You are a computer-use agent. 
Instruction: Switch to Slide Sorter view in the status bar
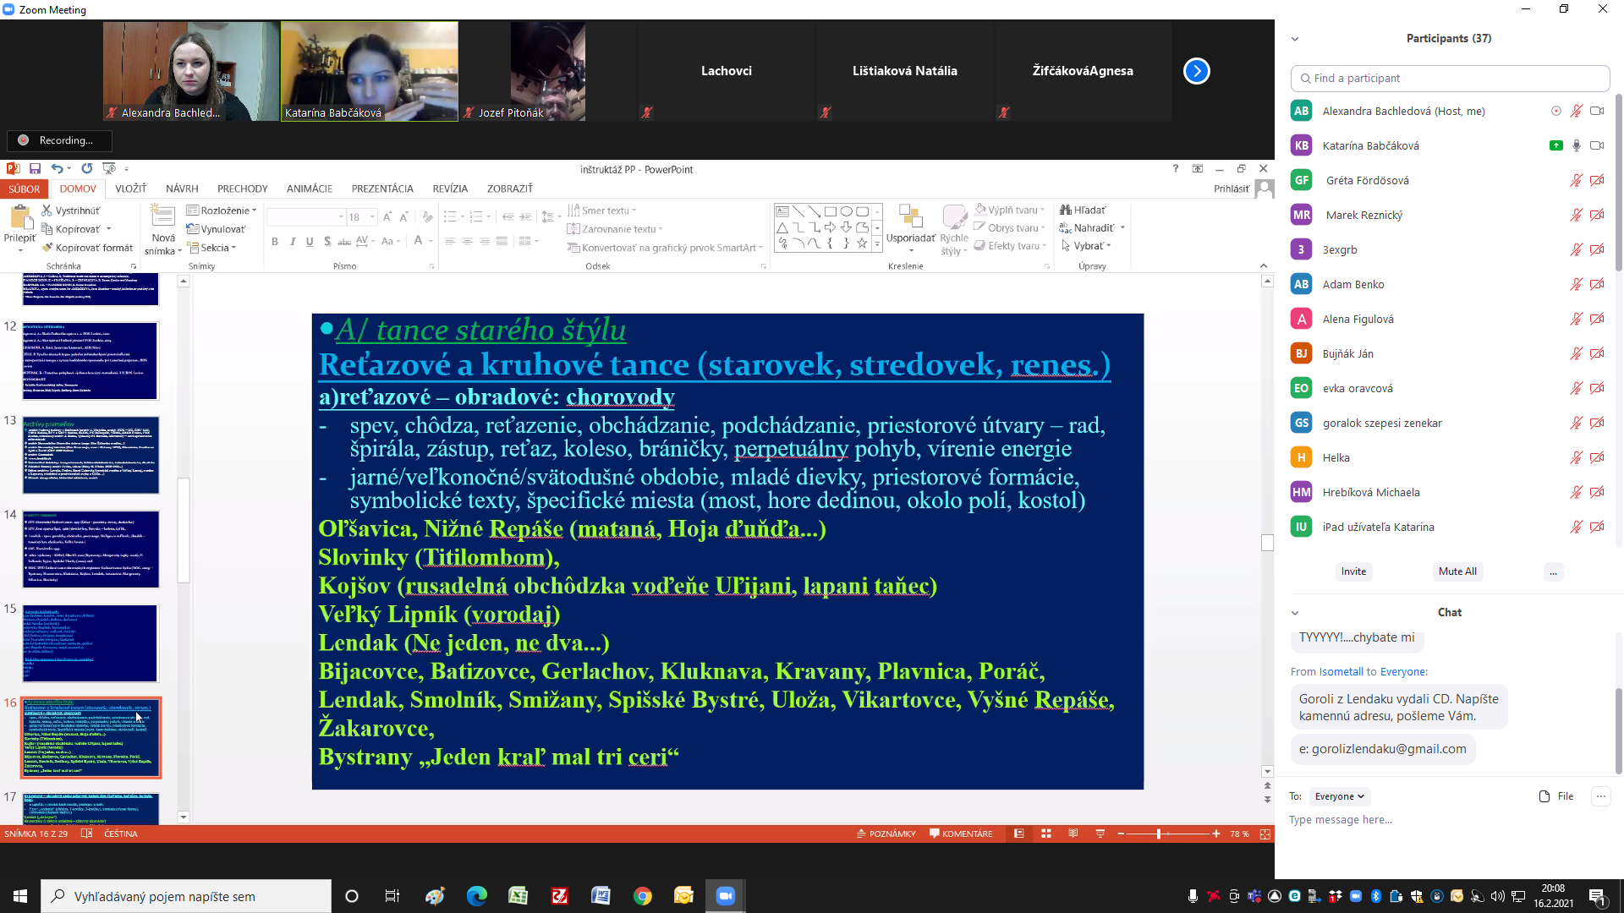(x=1046, y=834)
